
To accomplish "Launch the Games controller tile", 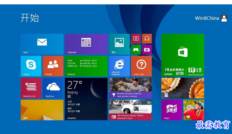I will [x=136, y=50].
